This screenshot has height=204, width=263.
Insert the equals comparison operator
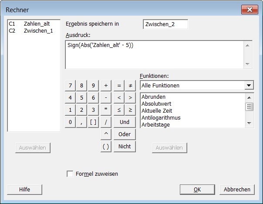[119, 86]
